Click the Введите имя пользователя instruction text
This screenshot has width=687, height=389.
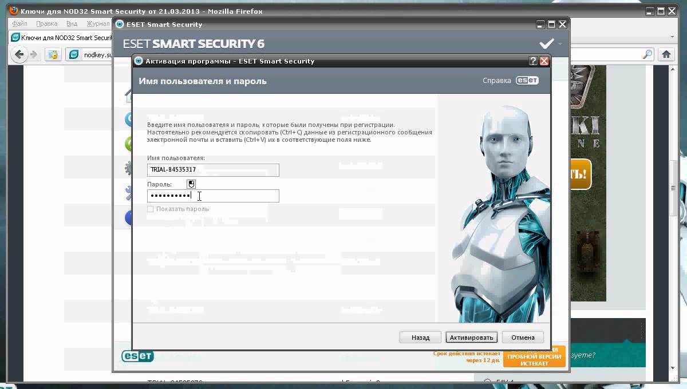click(289, 132)
